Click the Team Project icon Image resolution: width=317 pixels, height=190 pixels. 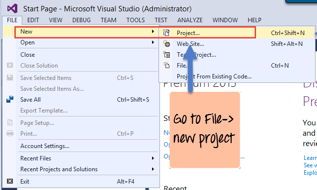tap(167, 54)
